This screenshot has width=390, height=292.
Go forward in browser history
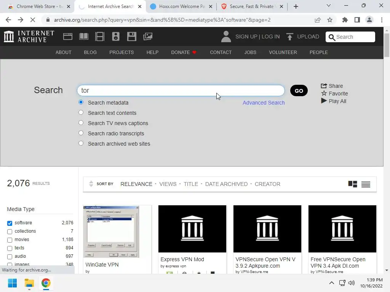(x=21, y=20)
